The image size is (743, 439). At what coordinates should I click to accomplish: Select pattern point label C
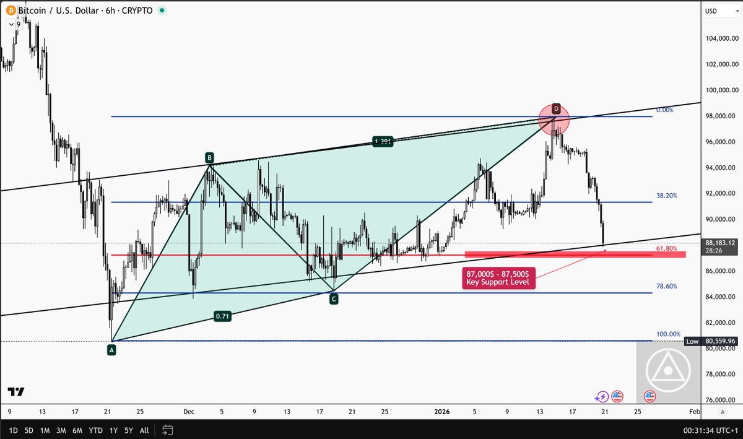pos(334,299)
